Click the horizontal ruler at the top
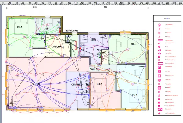The height and width of the screenshot is (123, 183). 91,2
